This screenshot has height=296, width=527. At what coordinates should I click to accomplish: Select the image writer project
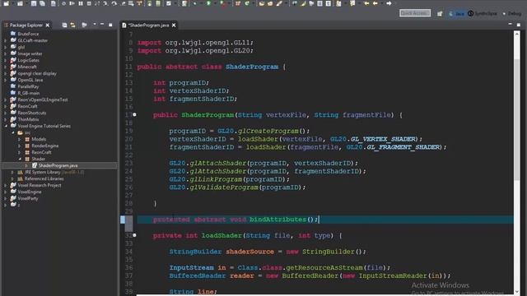pyautogui.click(x=30, y=53)
